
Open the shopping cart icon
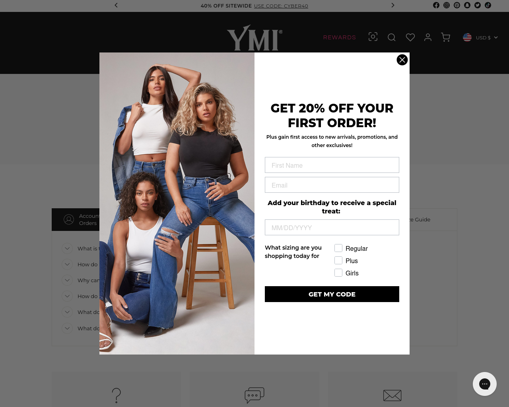[446, 37]
